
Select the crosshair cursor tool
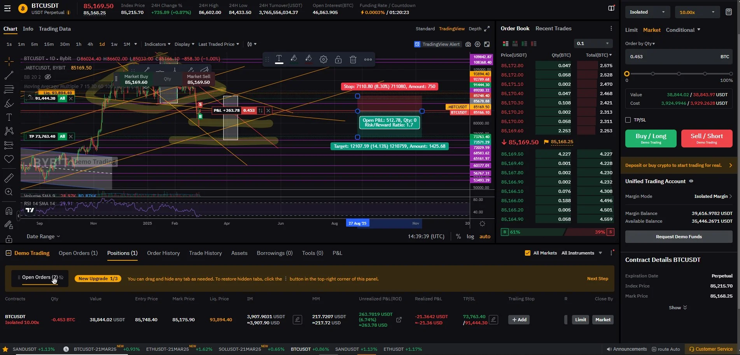point(9,61)
